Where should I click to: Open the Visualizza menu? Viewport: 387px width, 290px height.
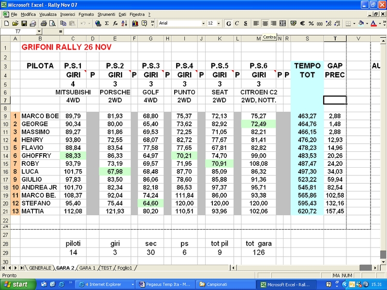[48, 14]
